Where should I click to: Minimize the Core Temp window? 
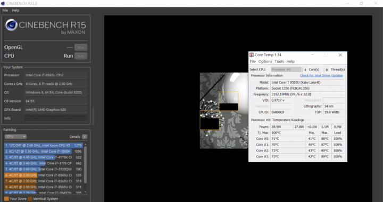(x=312, y=55)
